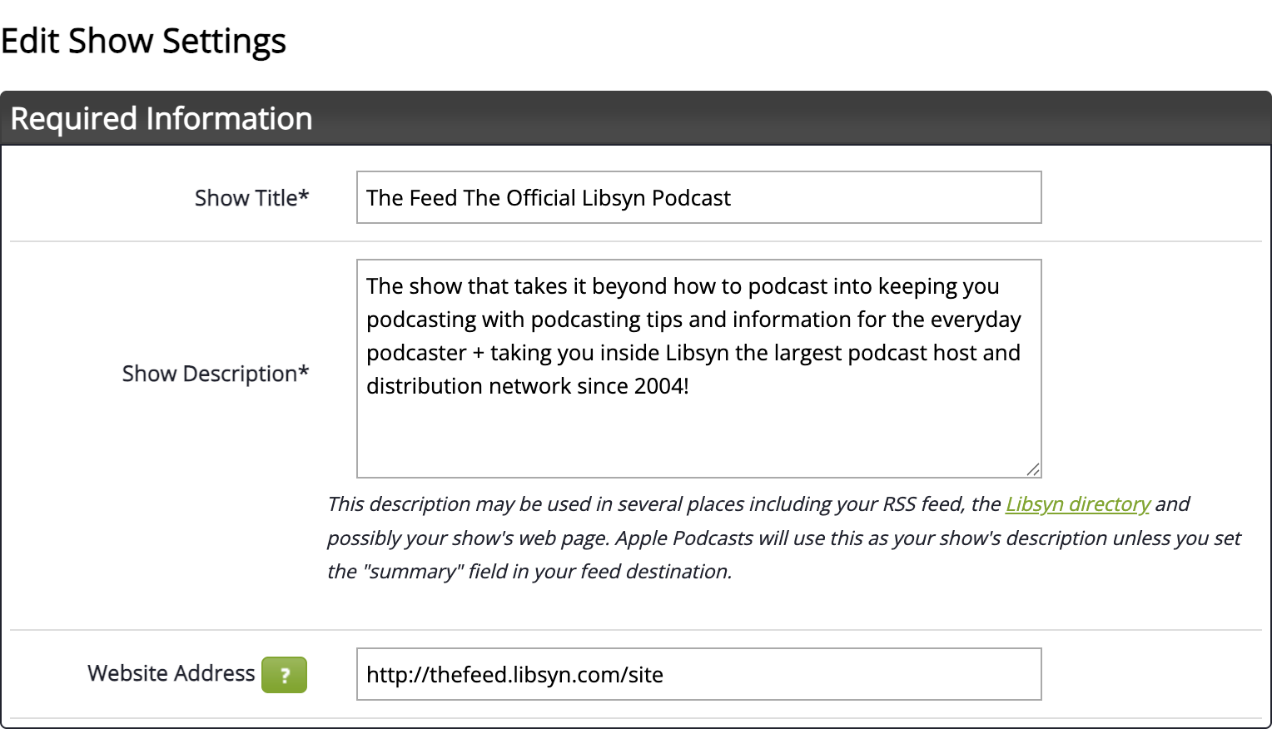Screen dimensions: 1272x729
Task: Click the green help question mark icon
Action: click(x=284, y=675)
